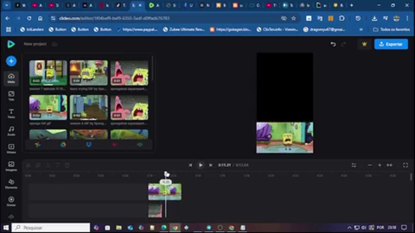Open the Zubee Ultimate bookmark
Screen dimensions: 415x233
pos(184,29)
